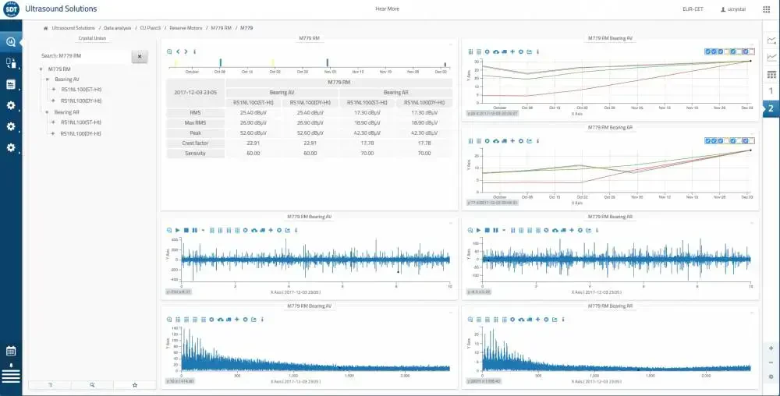Click the zoom icon on the Bearing AV spectrum chart

click(x=169, y=319)
